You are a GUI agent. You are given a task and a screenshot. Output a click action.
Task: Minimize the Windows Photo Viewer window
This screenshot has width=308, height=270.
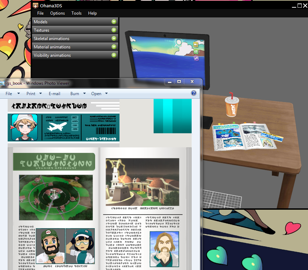point(170,82)
